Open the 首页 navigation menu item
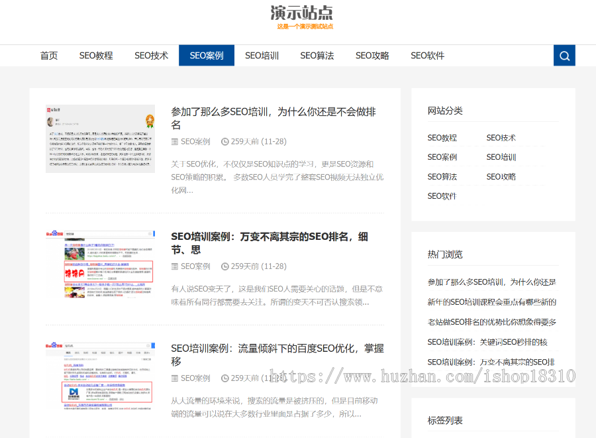The height and width of the screenshot is (438, 596). 49,56
